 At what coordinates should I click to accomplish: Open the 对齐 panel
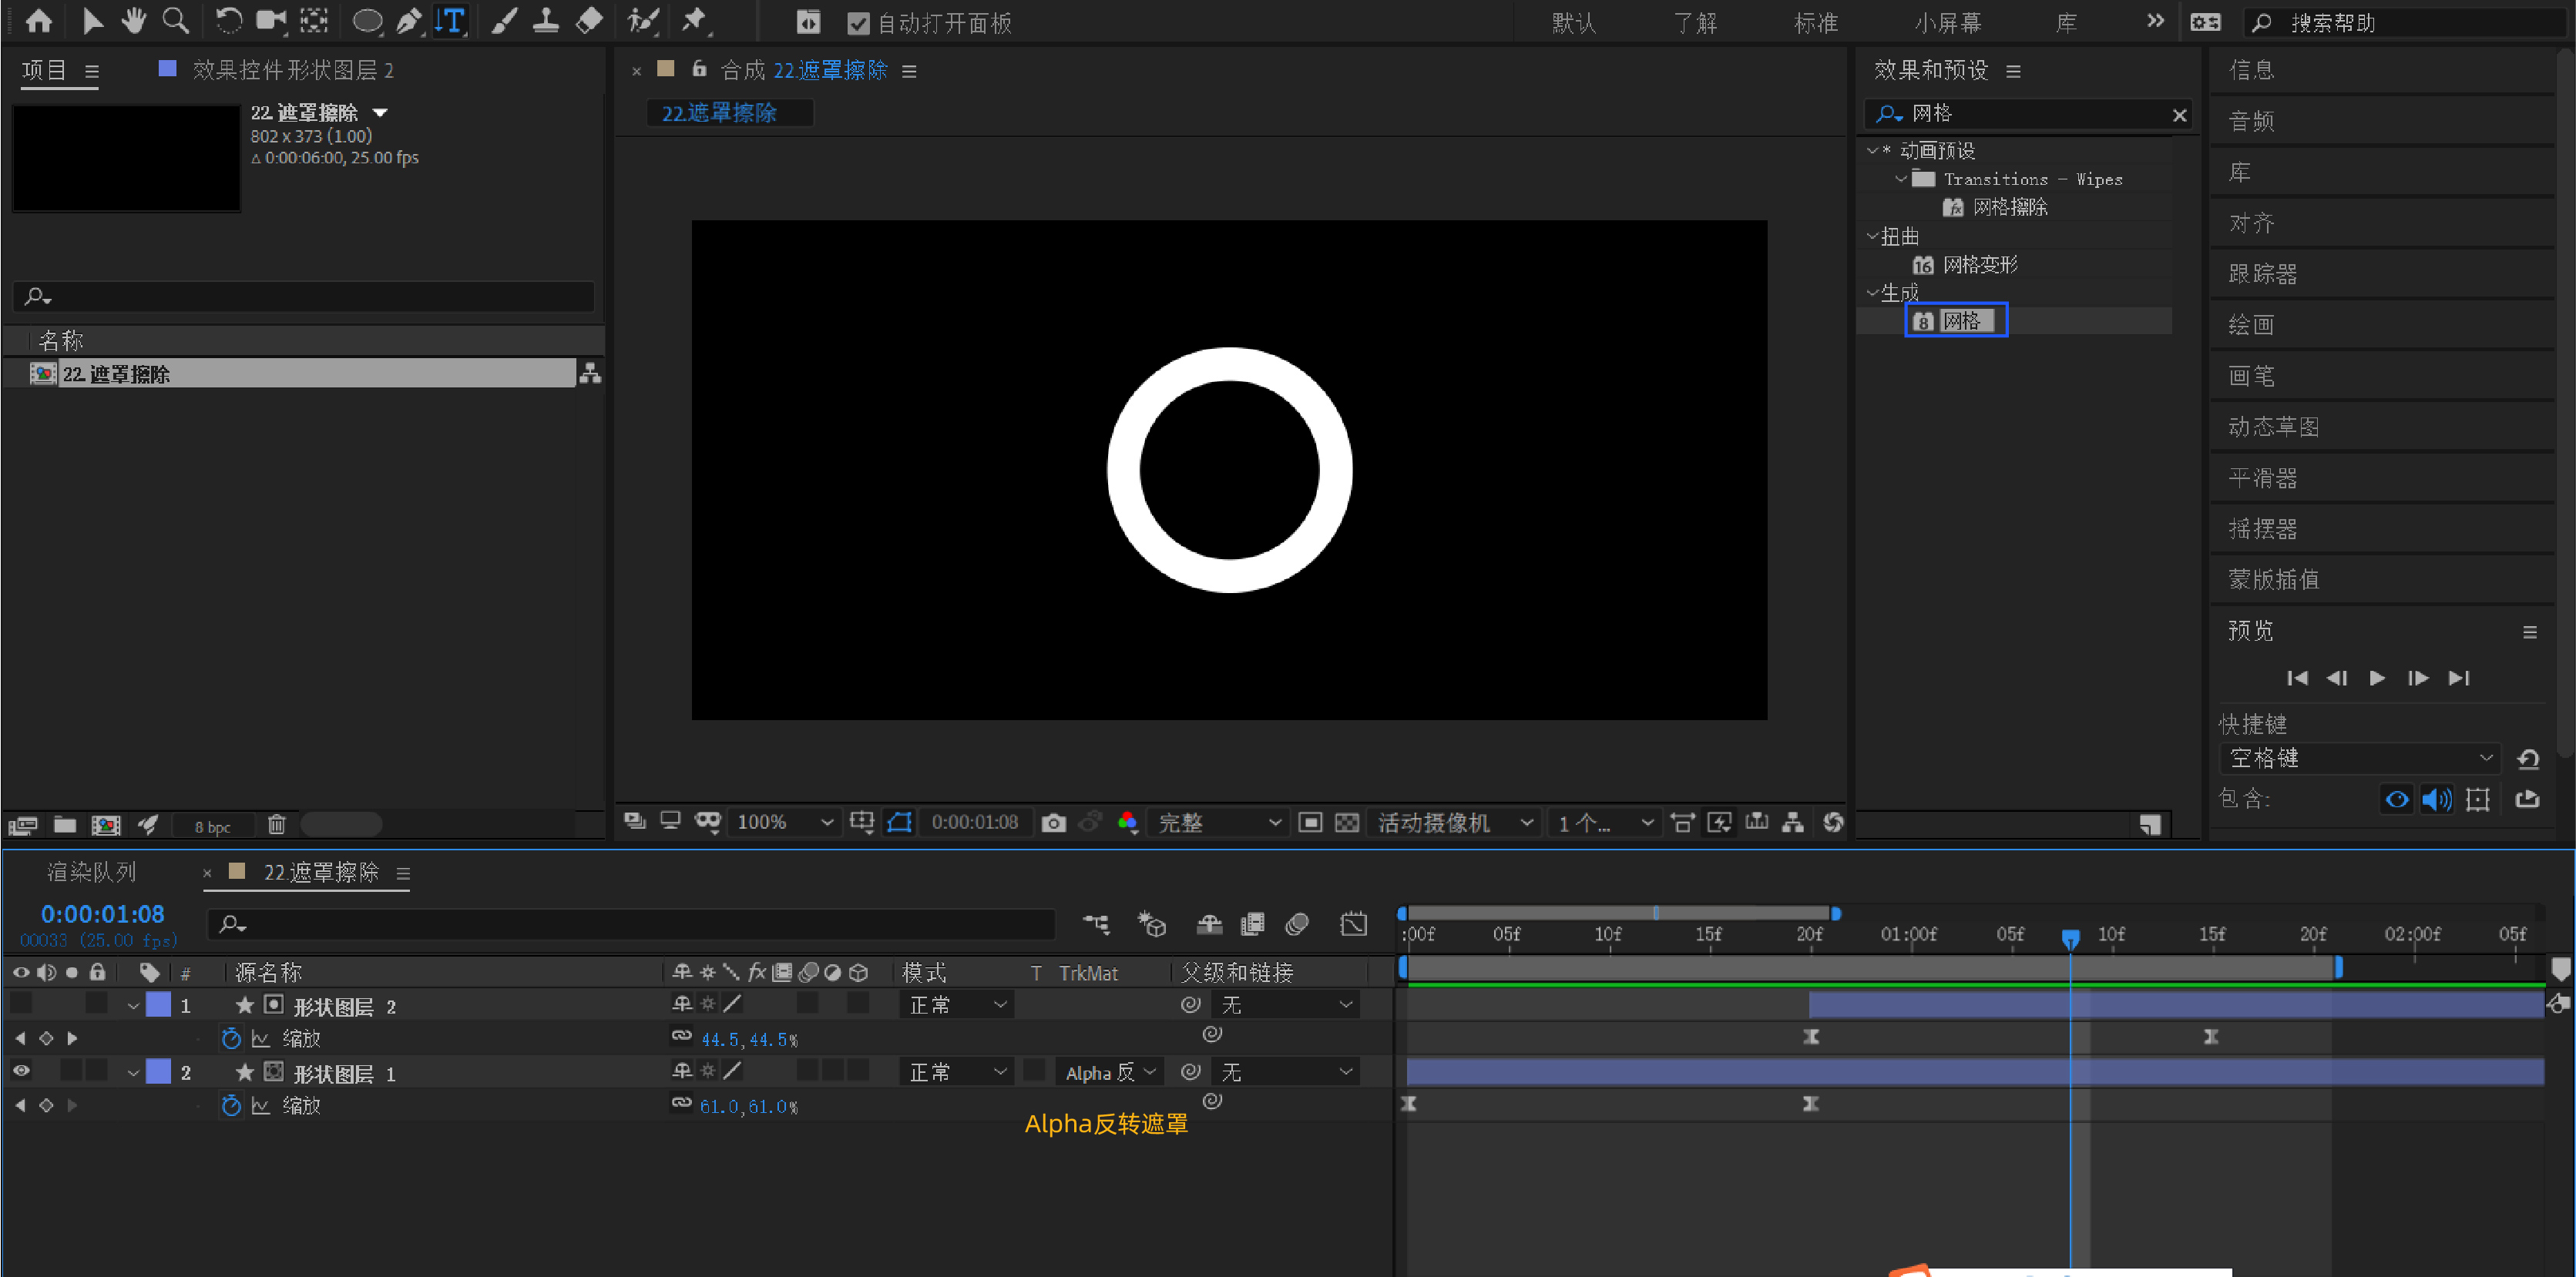(x=2252, y=223)
